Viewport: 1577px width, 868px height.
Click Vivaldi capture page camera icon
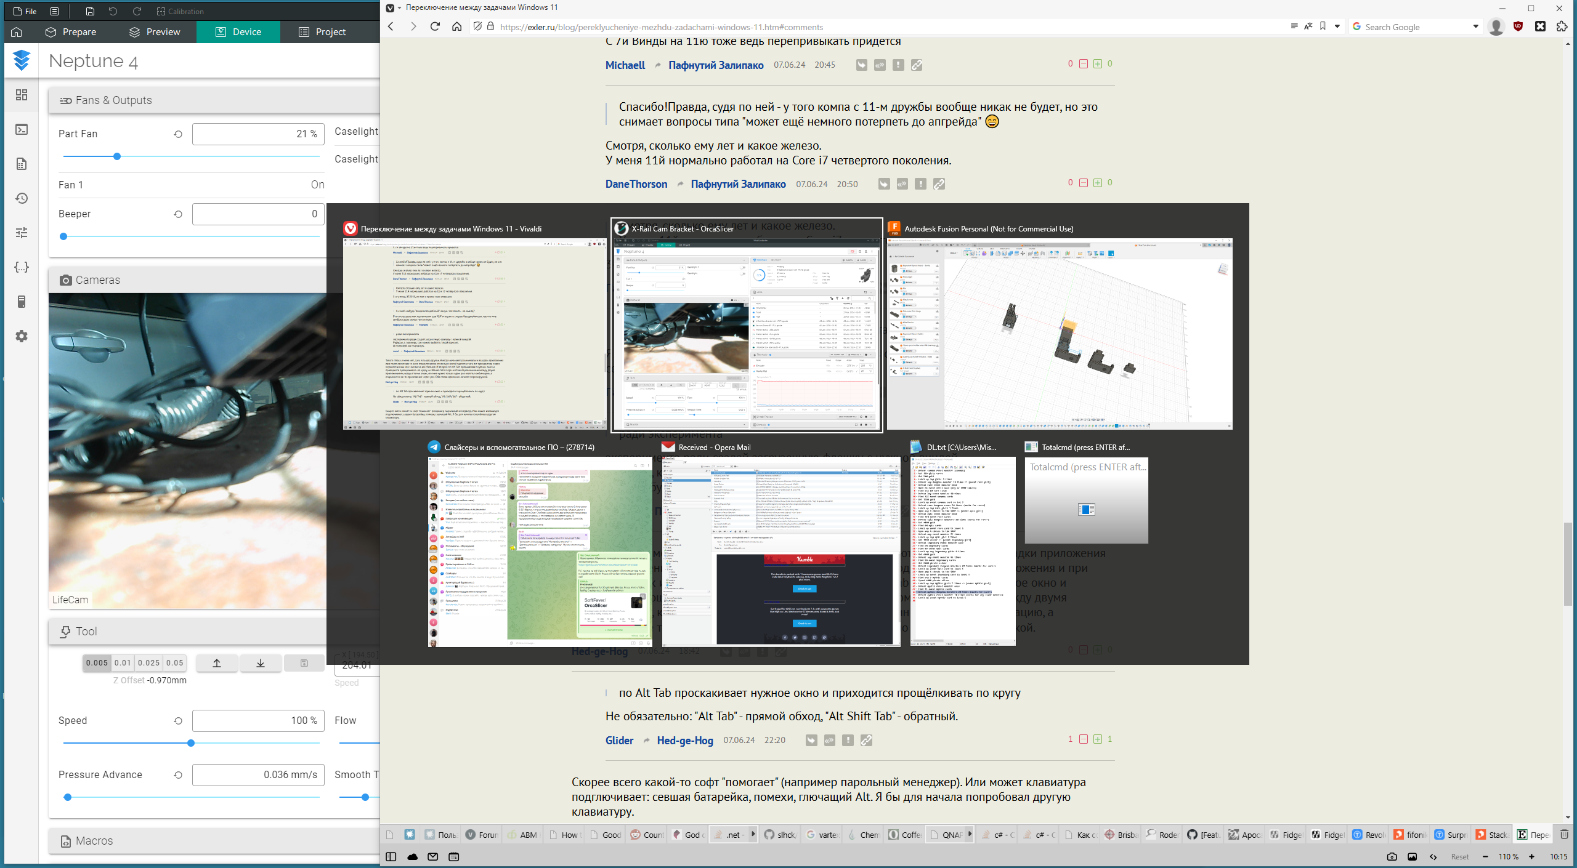(1392, 856)
